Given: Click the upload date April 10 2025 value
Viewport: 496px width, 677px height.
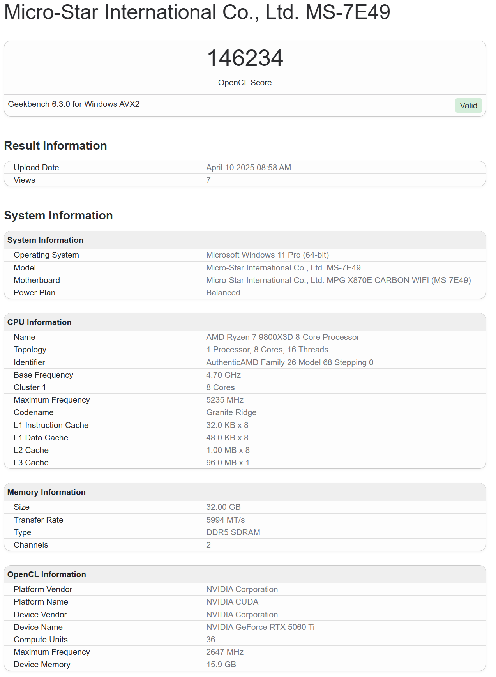Looking at the screenshot, I should point(248,168).
